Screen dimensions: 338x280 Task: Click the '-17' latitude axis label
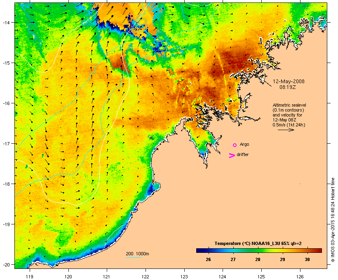6,143
